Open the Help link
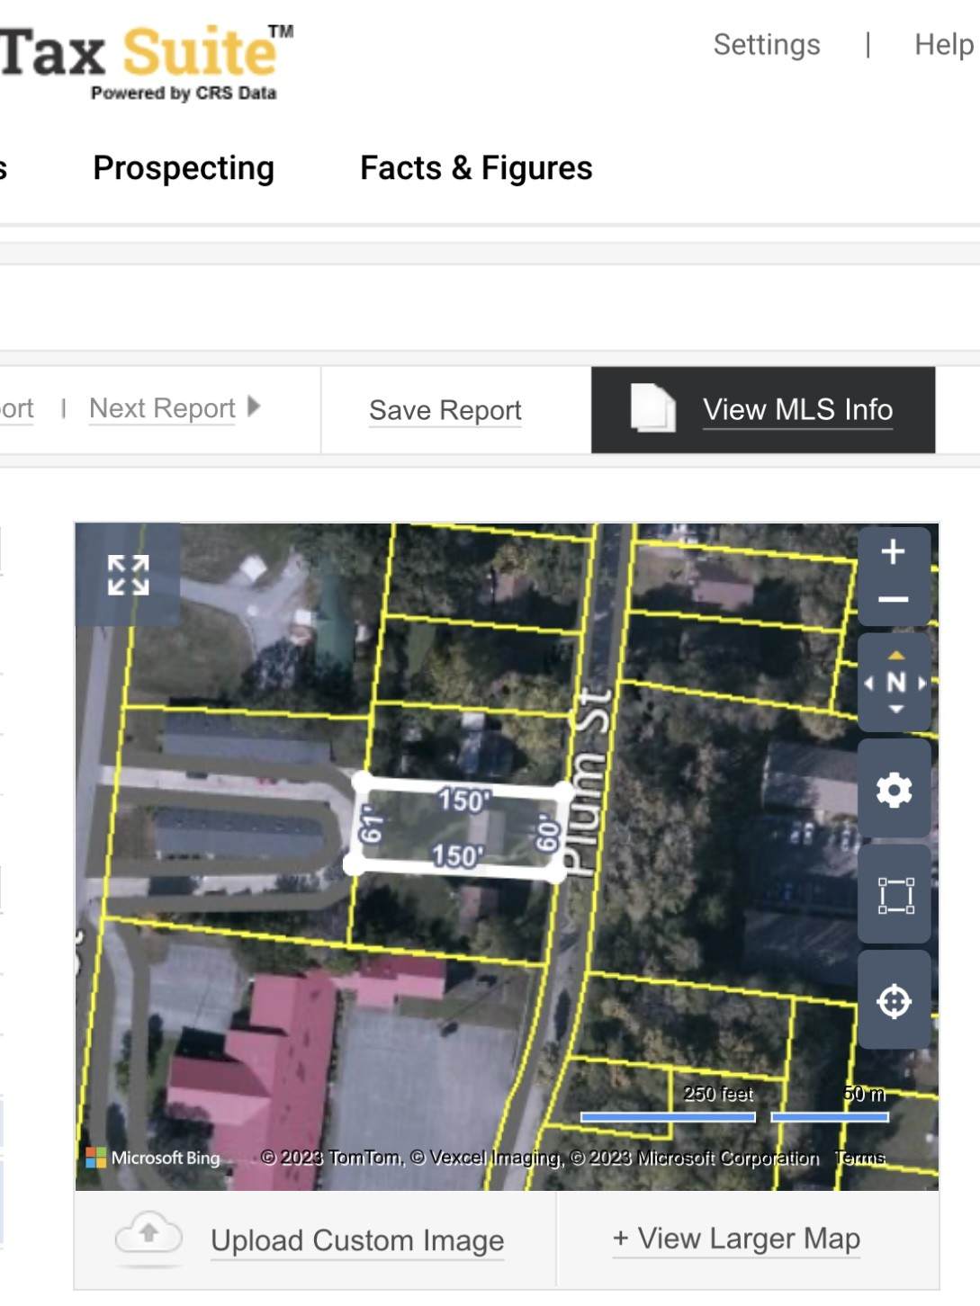The image size is (980, 1306). tap(943, 45)
